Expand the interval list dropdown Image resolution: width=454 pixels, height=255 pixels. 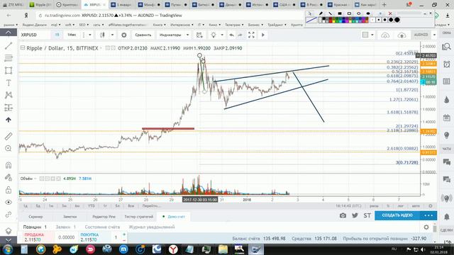[90, 35]
